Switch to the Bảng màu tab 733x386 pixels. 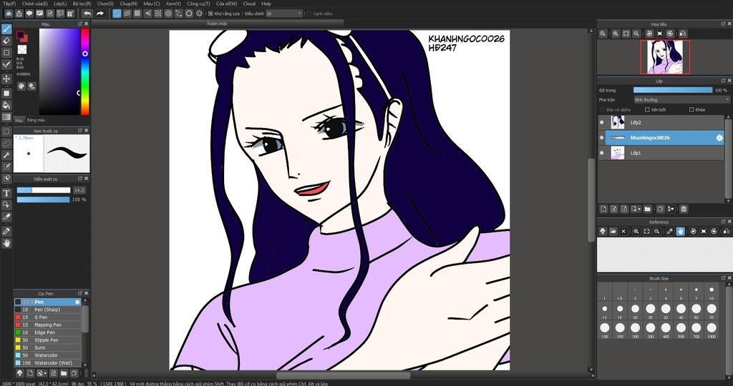click(36, 120)
